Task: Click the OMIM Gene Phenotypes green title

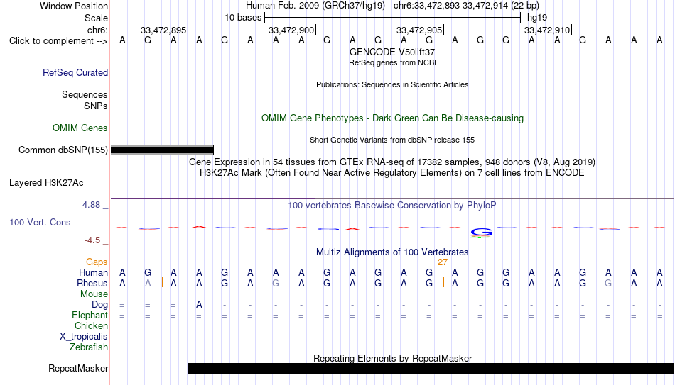Action: tap(392, 118)
